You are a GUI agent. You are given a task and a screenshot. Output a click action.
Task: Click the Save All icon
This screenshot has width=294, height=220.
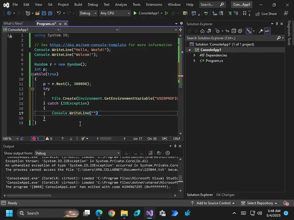pyautogui.click(x=50, y=13)
